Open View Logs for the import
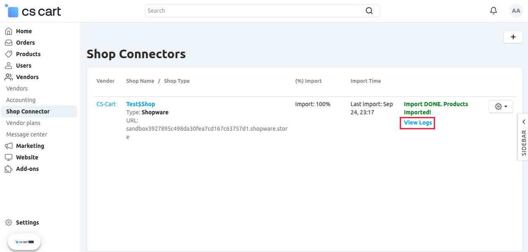This screenshot has height=252, width=528. point(417,123)
